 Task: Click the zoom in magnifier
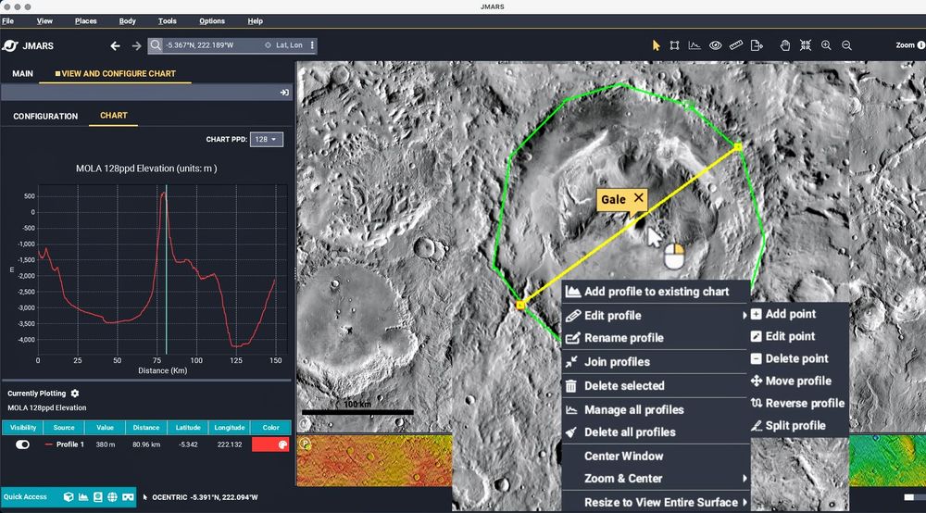pos(826,45)
